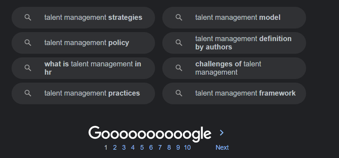The width and height of the screenshot is (339, 158).
Task: Go to results page 2
Action: tap(115, 147)
